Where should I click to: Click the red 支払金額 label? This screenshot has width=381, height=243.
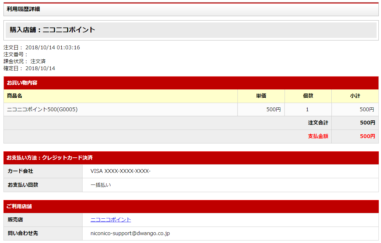pos(318,136)
